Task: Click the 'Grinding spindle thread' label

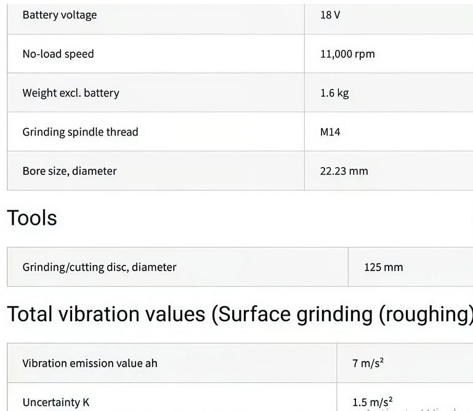Action: (x=81, y=132)
